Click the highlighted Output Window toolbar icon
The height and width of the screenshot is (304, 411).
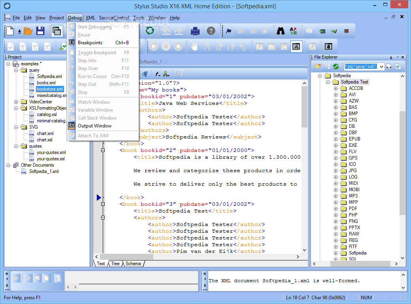pyautogui.click(x=296, y=47)
